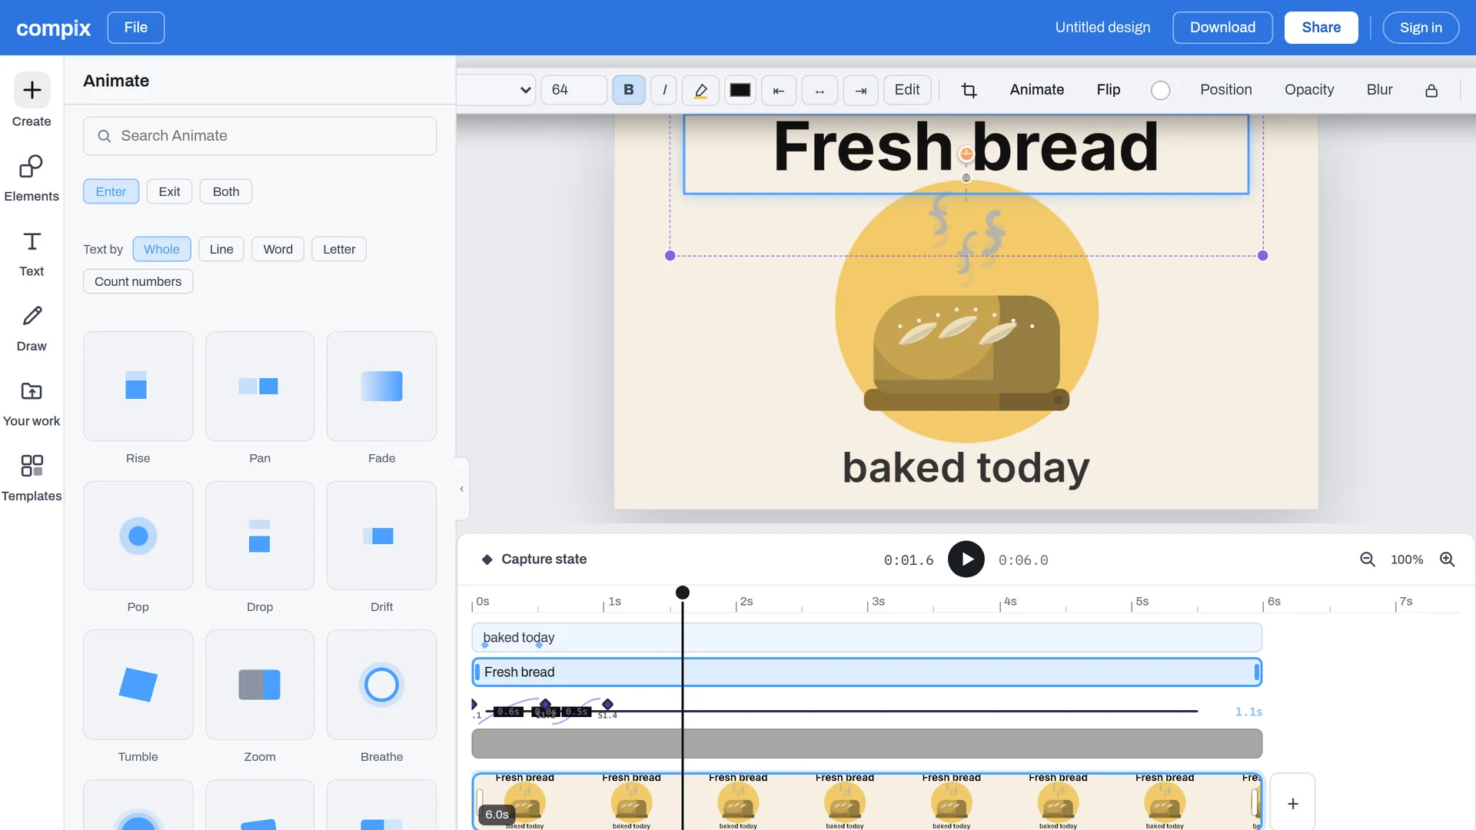Zoom in the timeline
The width and height of the screenshot is (1476, 830).
tap(1448, 559)
